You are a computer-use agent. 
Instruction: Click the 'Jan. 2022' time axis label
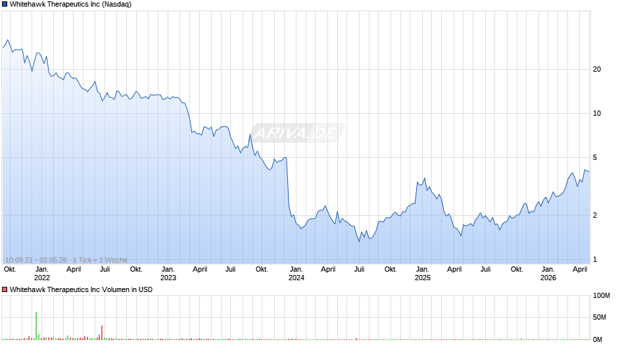click(42, 274)
